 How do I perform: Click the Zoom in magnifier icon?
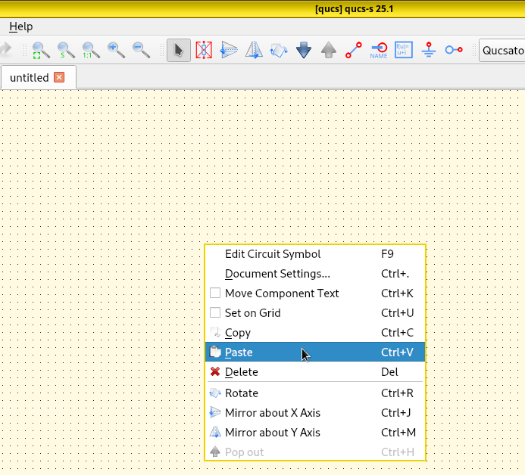tap(116, 51)
